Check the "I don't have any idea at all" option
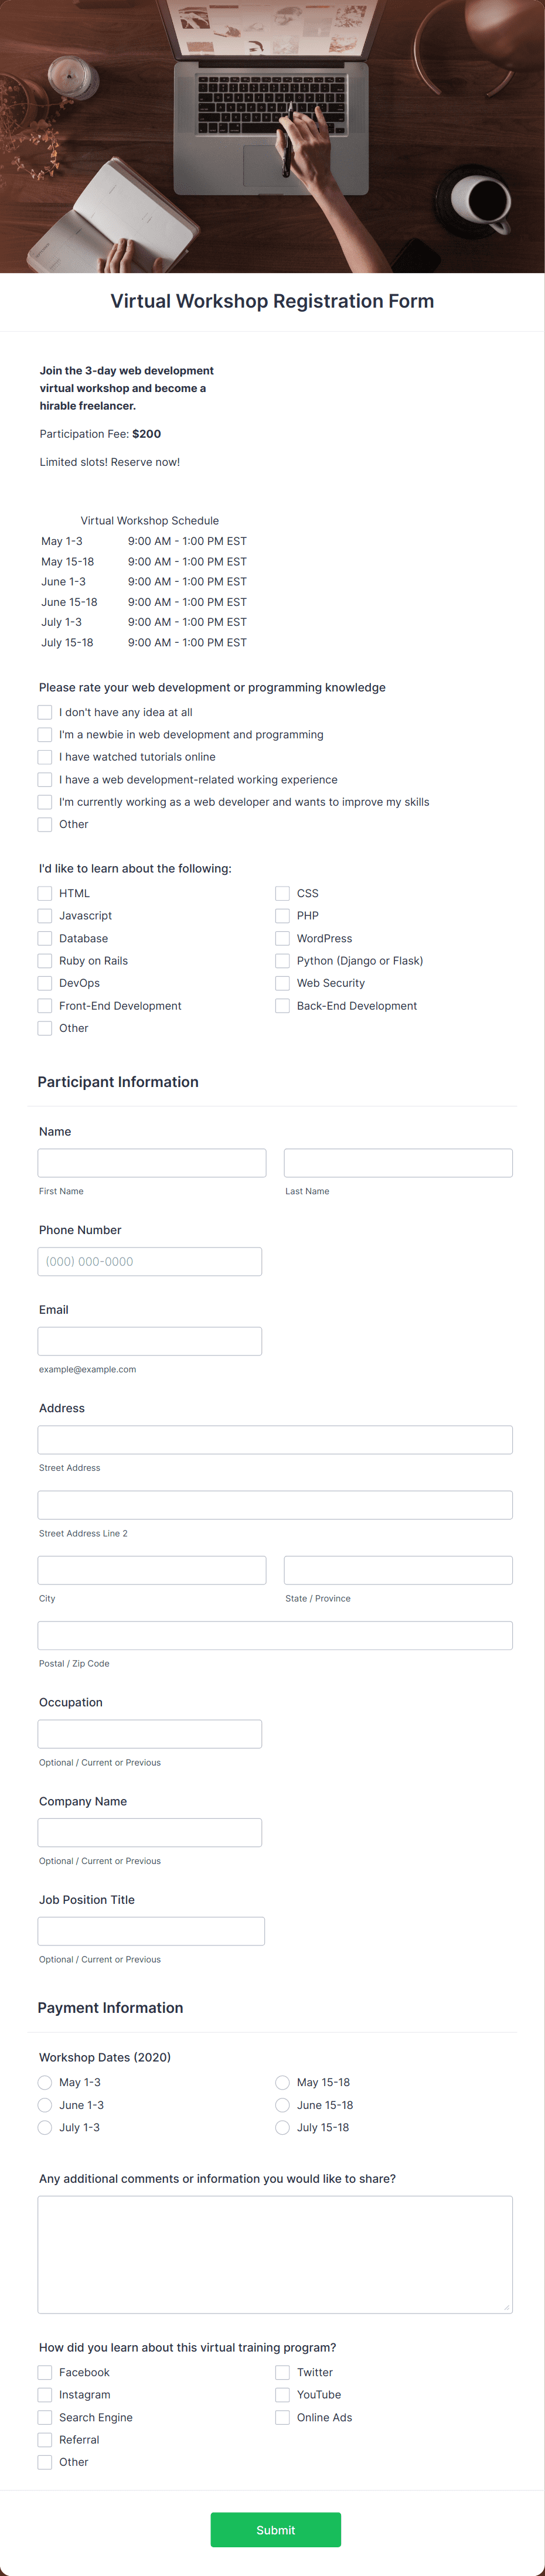545x2576 pixels. (x=44, y=712)
